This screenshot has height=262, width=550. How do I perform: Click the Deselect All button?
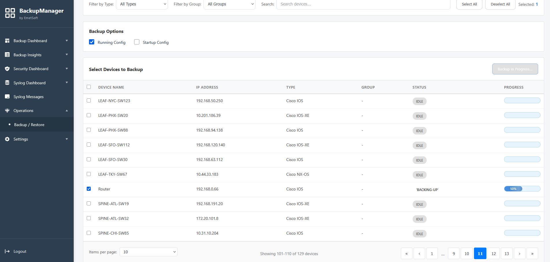pos(500,4)
